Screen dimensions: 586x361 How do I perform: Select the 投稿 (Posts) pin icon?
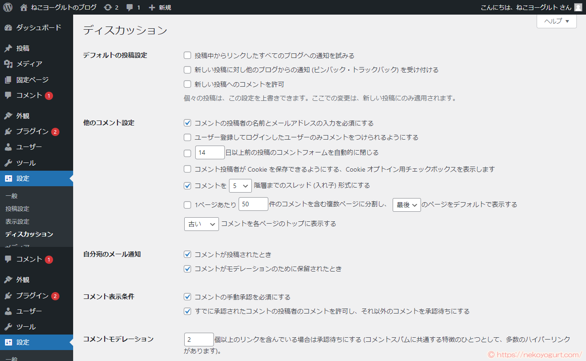8,48
